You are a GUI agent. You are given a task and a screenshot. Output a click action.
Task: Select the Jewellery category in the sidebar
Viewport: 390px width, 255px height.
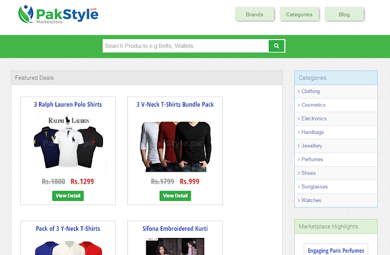311,145
